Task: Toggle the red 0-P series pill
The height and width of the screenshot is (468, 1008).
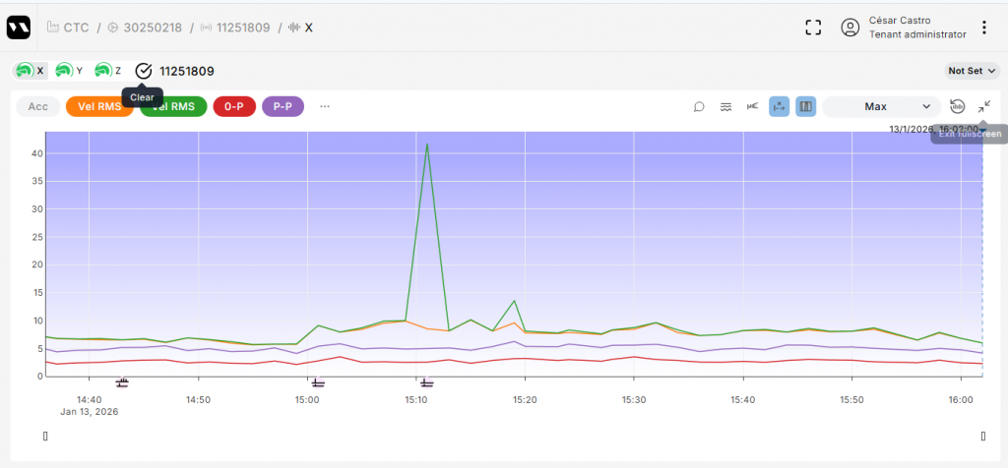Action: point(234,106)
